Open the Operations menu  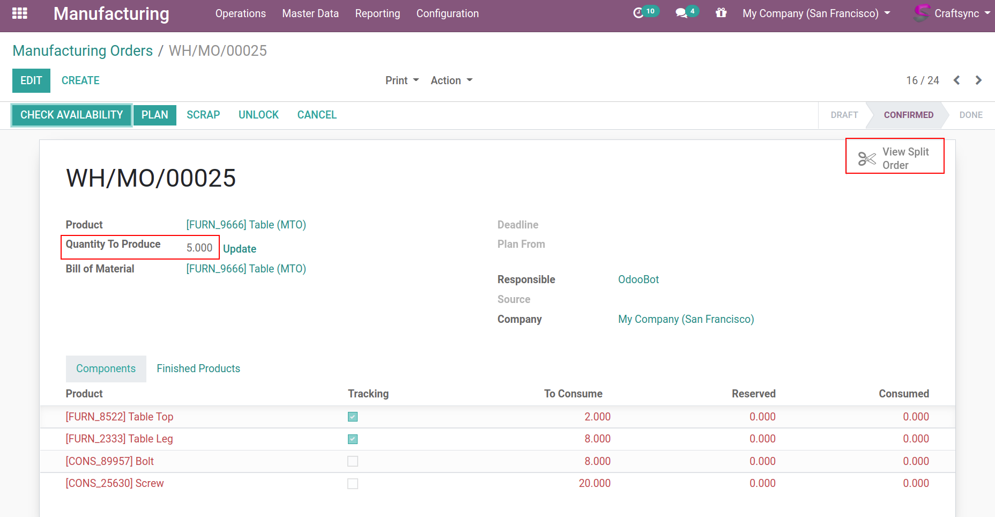coord(240,13)
